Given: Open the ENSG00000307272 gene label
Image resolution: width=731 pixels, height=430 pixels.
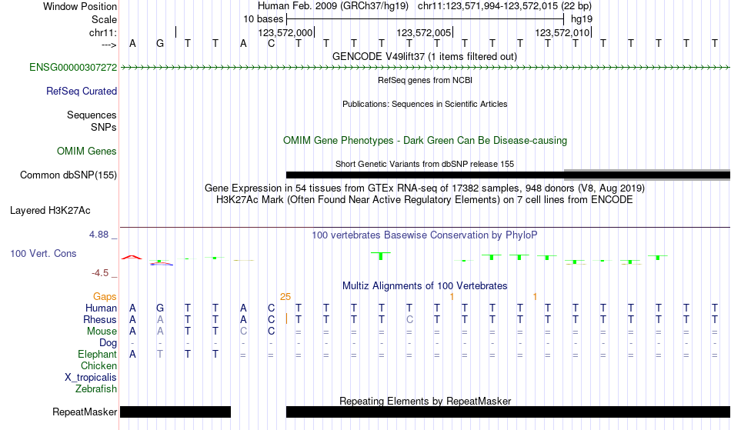Looking at the screenshot, I should (73, 67).
